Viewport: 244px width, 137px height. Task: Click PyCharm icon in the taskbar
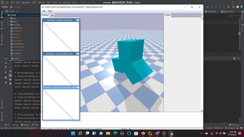(x=150, y=133)
